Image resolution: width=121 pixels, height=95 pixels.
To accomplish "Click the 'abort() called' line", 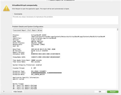I will pos(18,79).
